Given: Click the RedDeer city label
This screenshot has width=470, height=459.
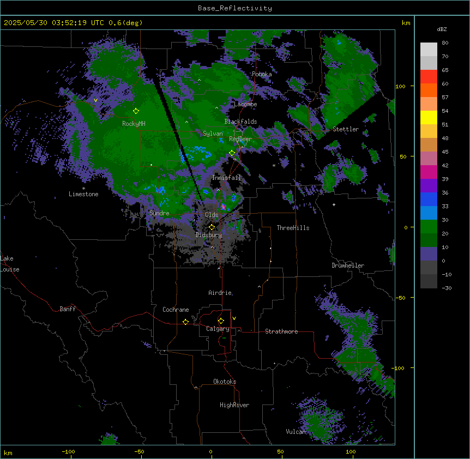Looking at the screenshot, I should click(240, 139).
